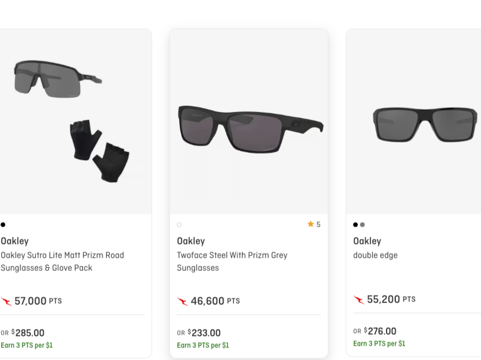Click the orange star rating icon
Viewport: 481px width, 360px height.
(x=310, y=224)
